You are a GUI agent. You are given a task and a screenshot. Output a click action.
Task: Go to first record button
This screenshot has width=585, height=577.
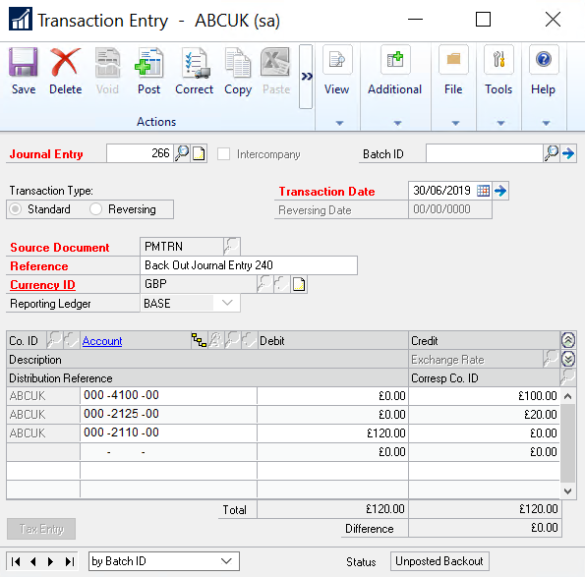[16, 561]
